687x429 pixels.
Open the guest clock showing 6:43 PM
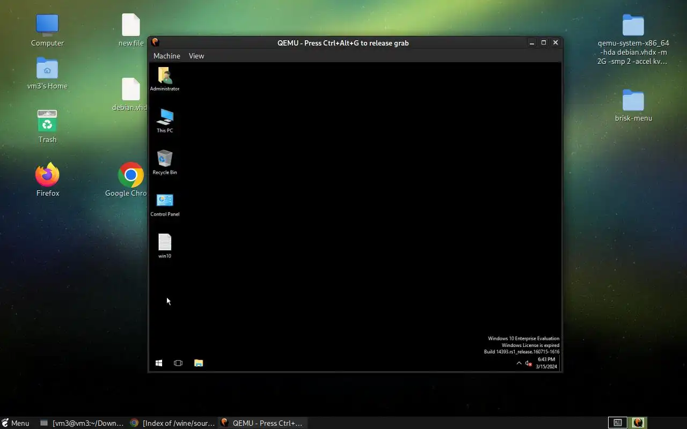(546, 363)
